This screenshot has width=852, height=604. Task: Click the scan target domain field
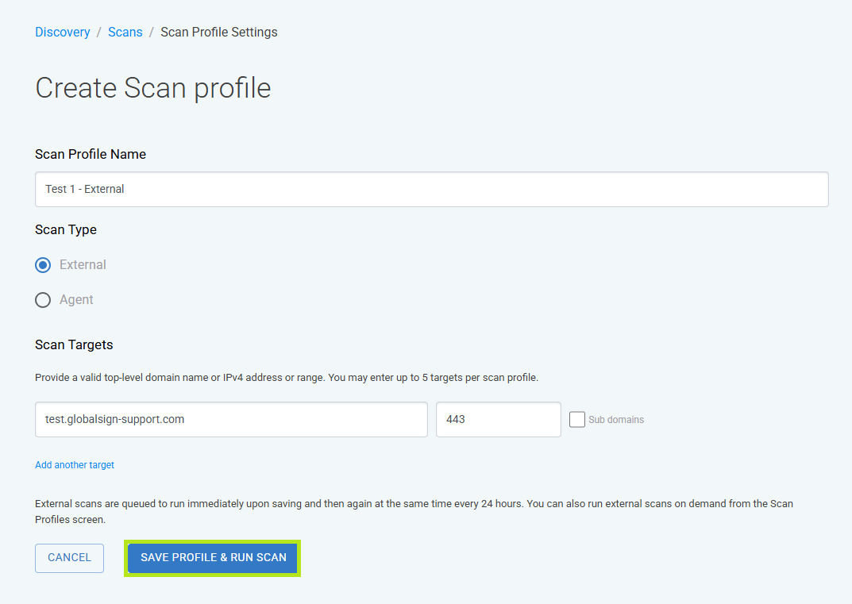[232, 419]
